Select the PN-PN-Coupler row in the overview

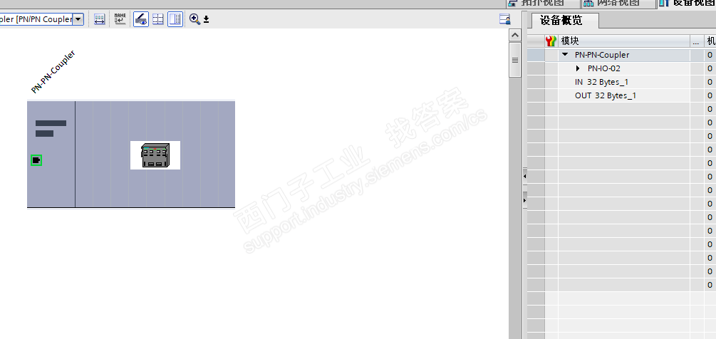pyautogui.click(x=621, y=55)
